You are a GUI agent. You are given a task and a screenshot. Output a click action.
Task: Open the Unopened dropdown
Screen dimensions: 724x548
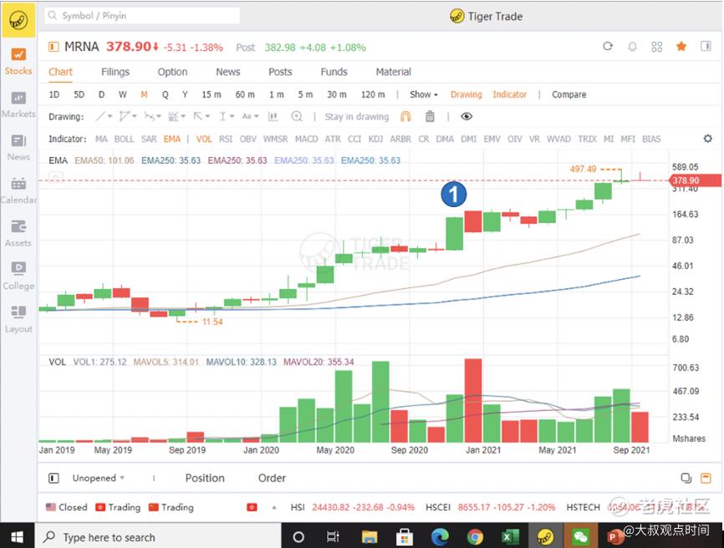[99, 478]
